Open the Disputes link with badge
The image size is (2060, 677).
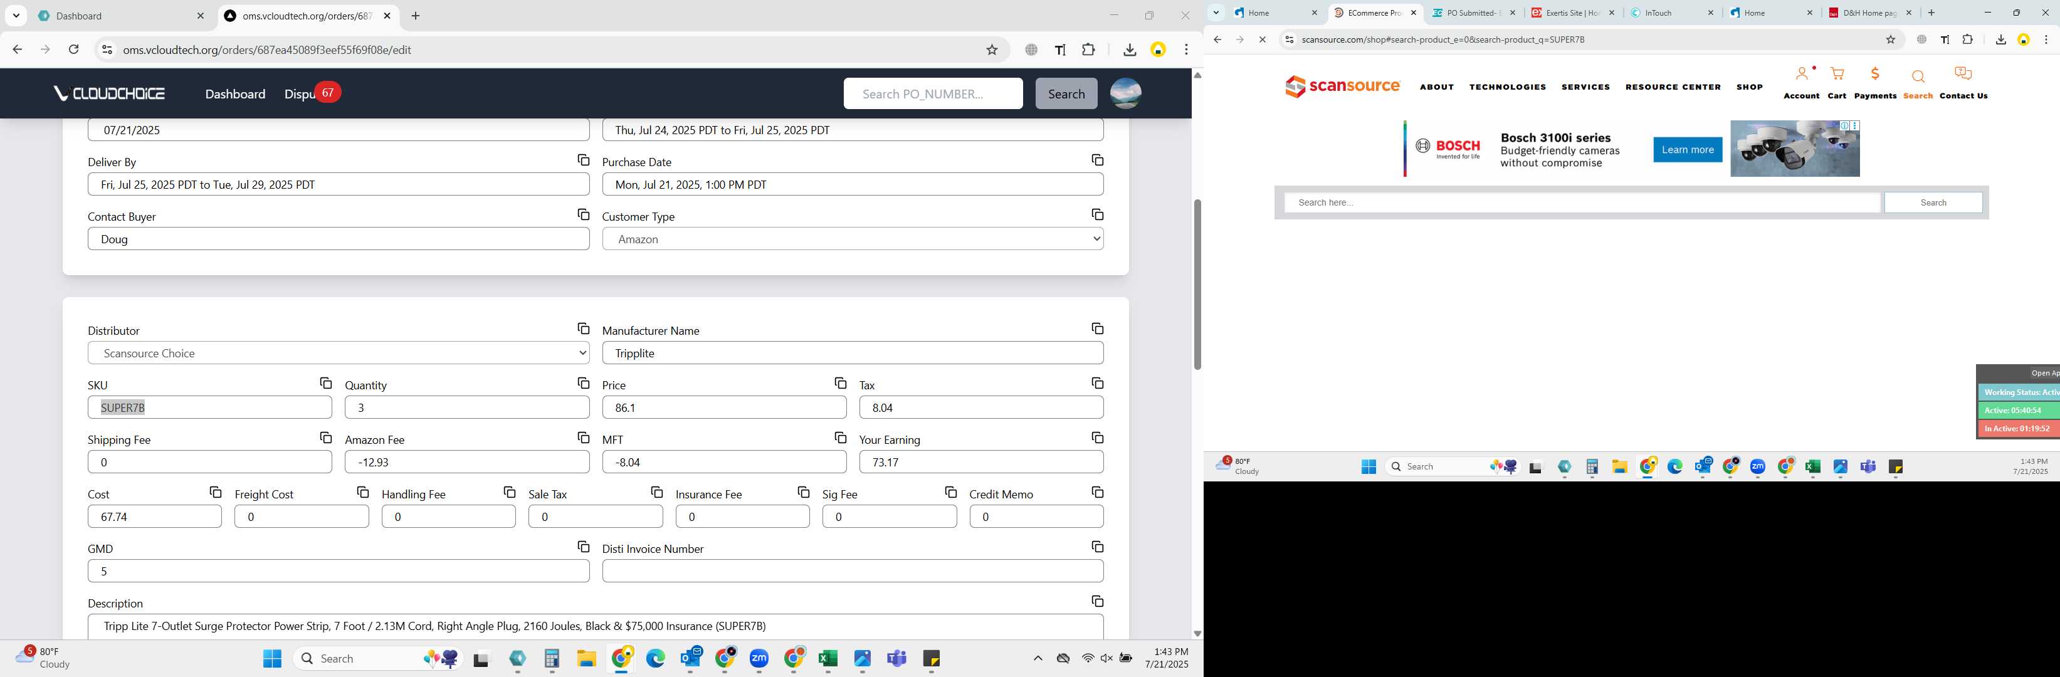pos(312,93)
